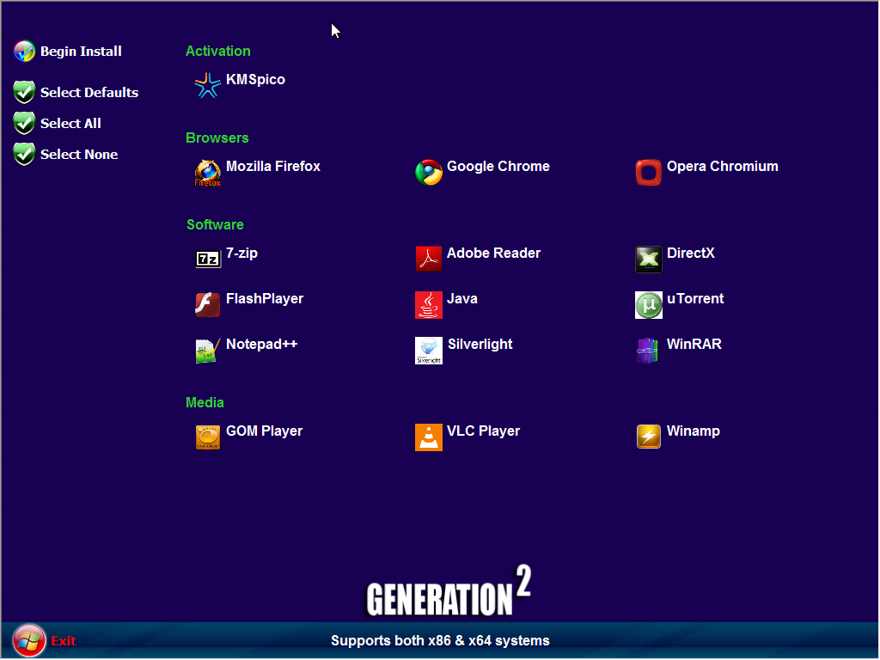Select the Google Chrome icon
Image resolution: width=880 pixels, height=660 pixels.
[429, 172]
